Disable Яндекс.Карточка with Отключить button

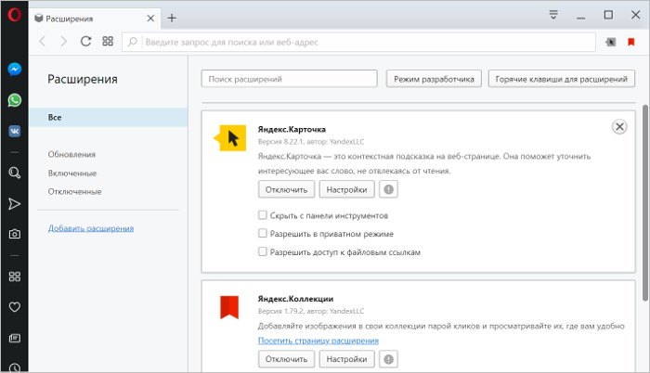[x=286, y=189]
